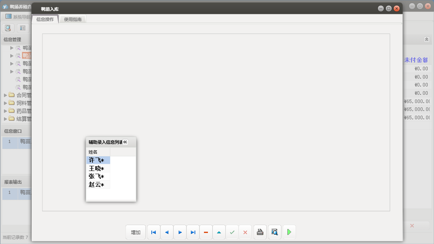Select 许飞* in name list

click(x=98, y=160)
